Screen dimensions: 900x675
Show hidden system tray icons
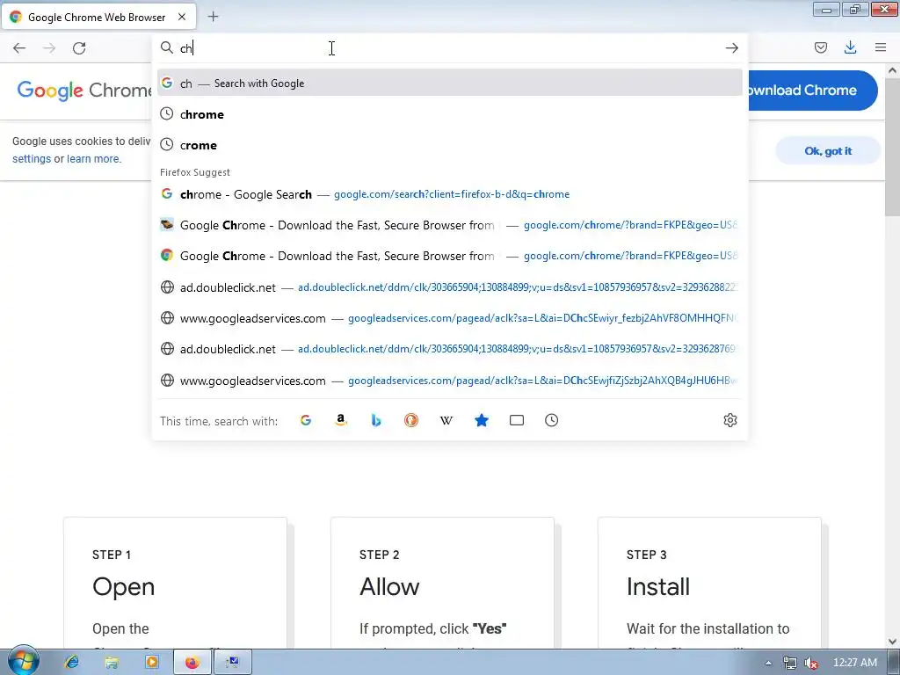coord(768,663)
